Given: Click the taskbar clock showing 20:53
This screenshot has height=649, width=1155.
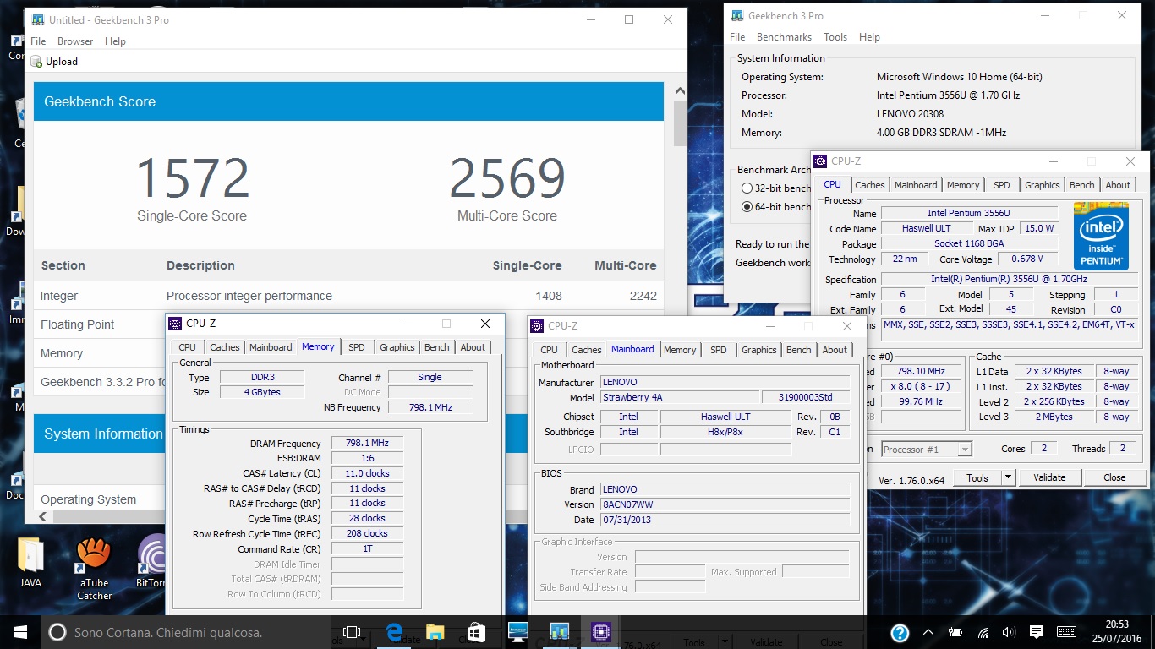Looking at the screenshot, I should tap(1116, 632).
